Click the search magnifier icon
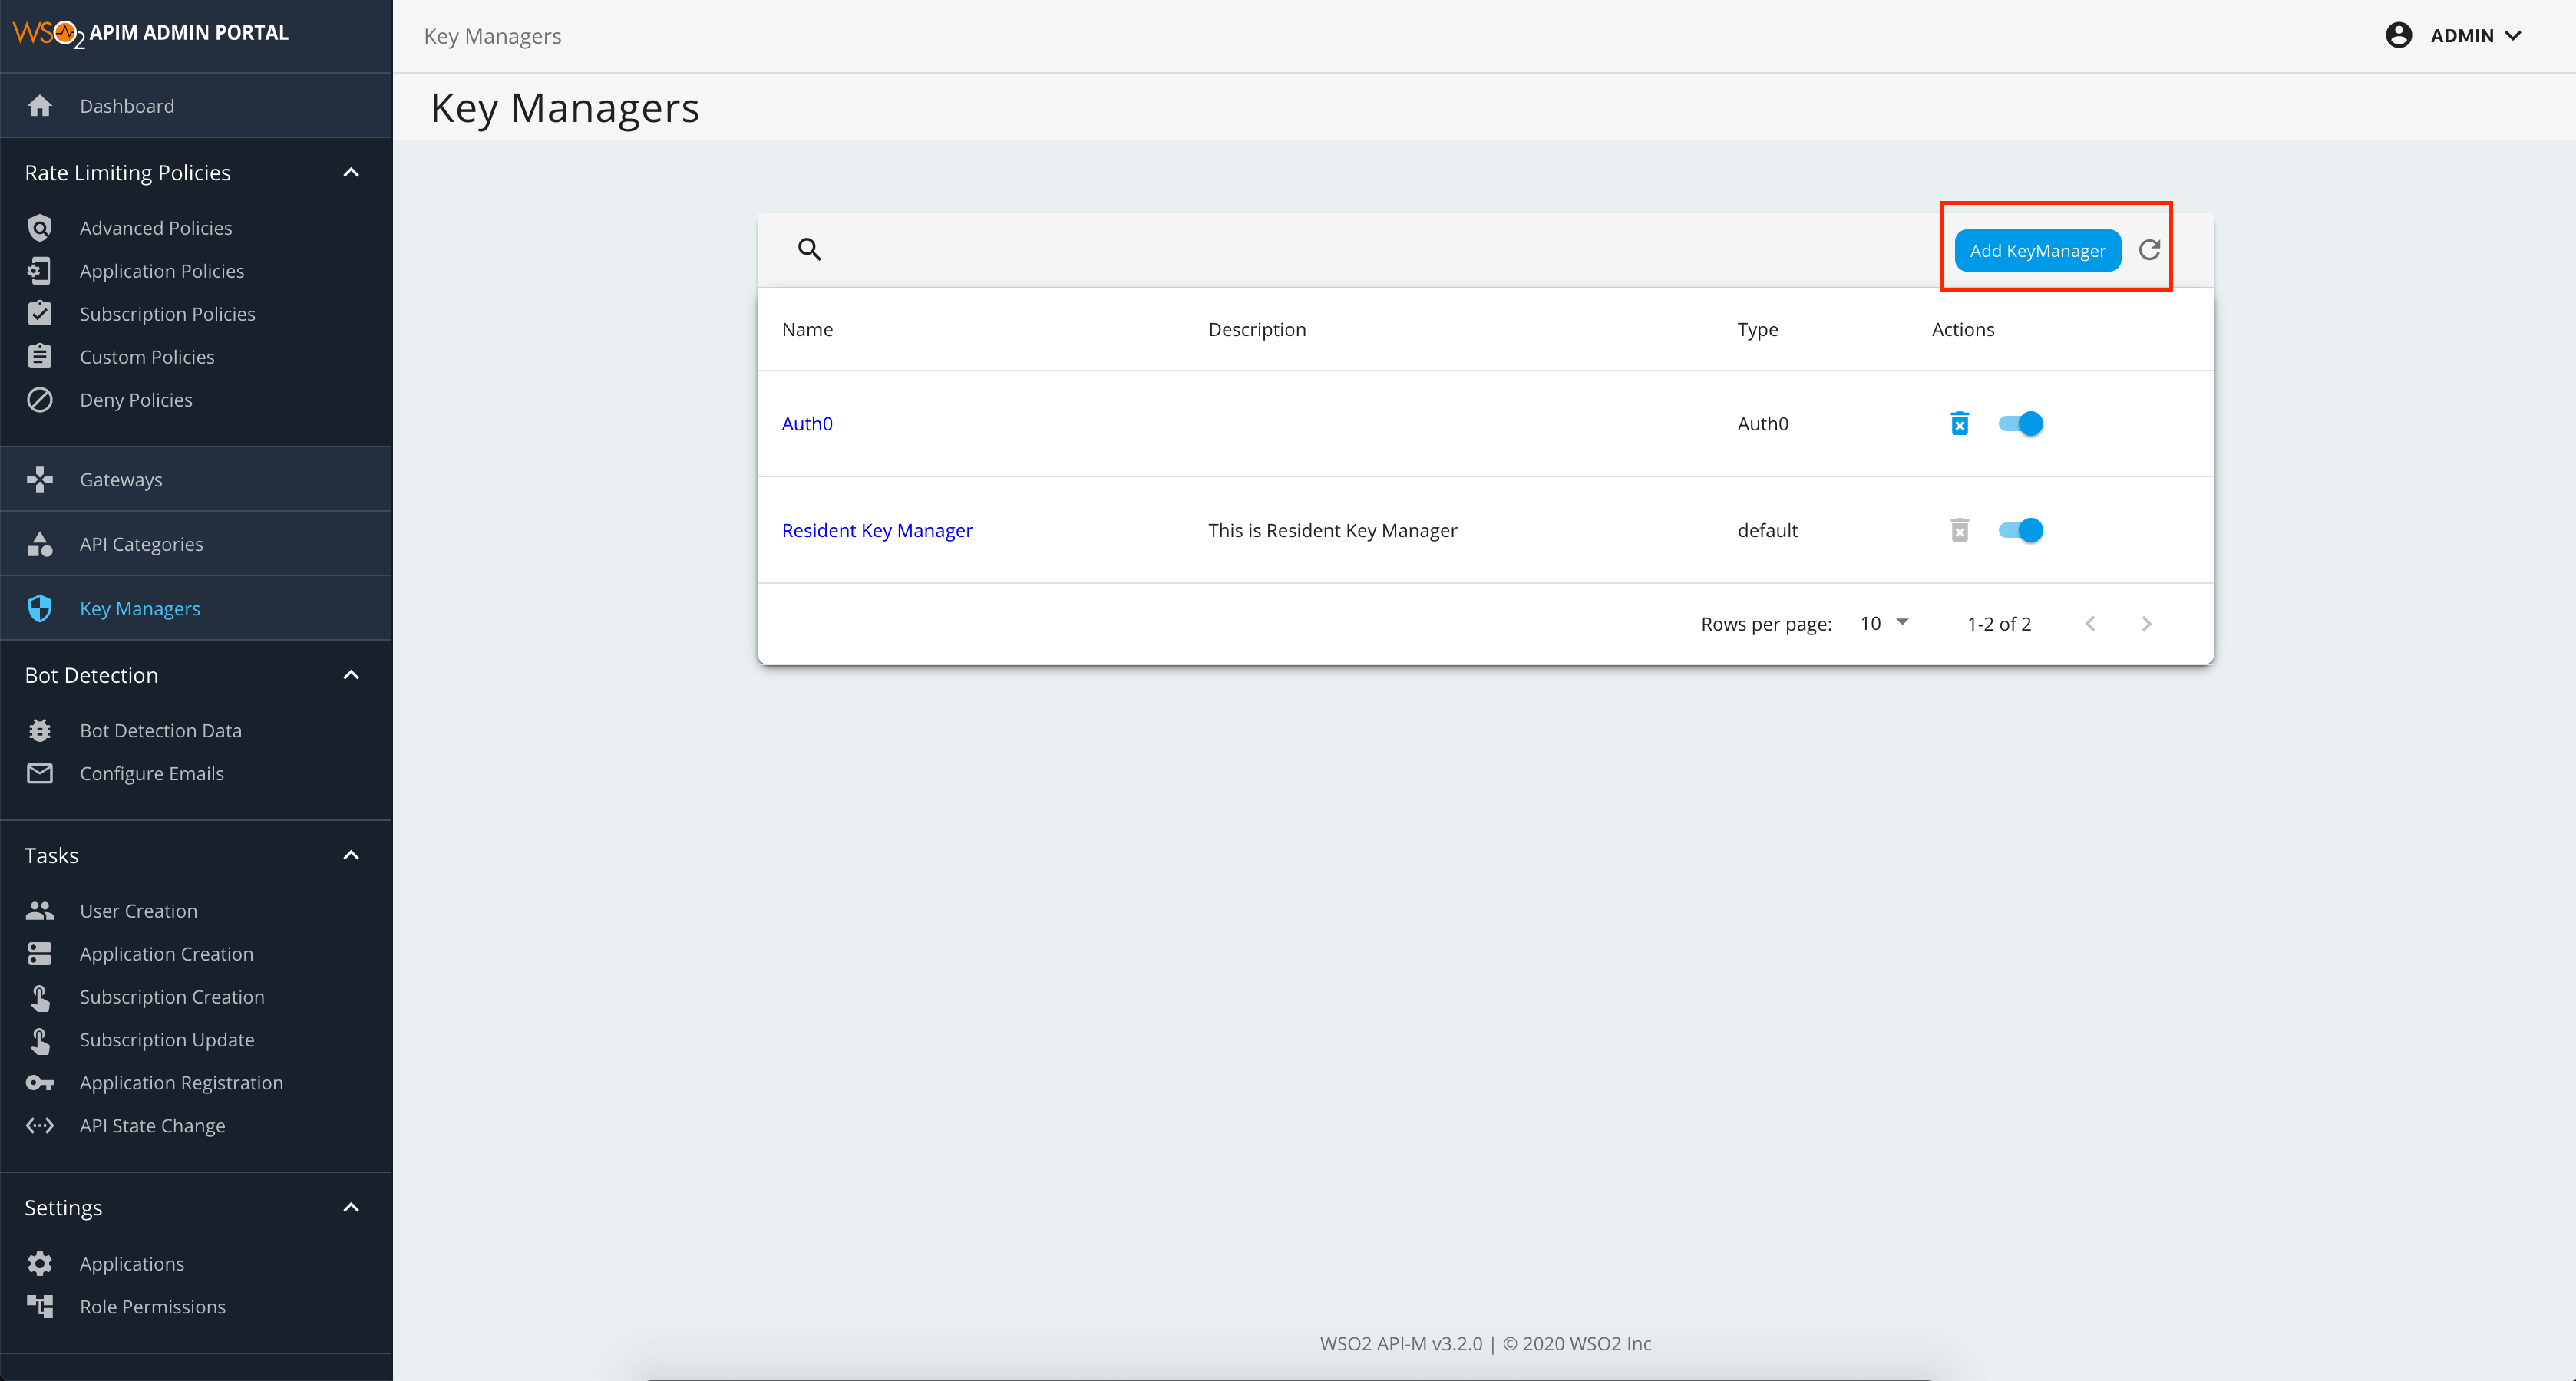The image size is (2576, 1381). [810, 250]
